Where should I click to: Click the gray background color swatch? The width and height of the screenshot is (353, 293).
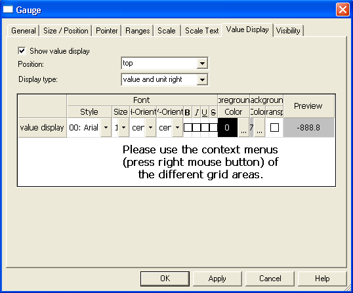coord(252,128)
